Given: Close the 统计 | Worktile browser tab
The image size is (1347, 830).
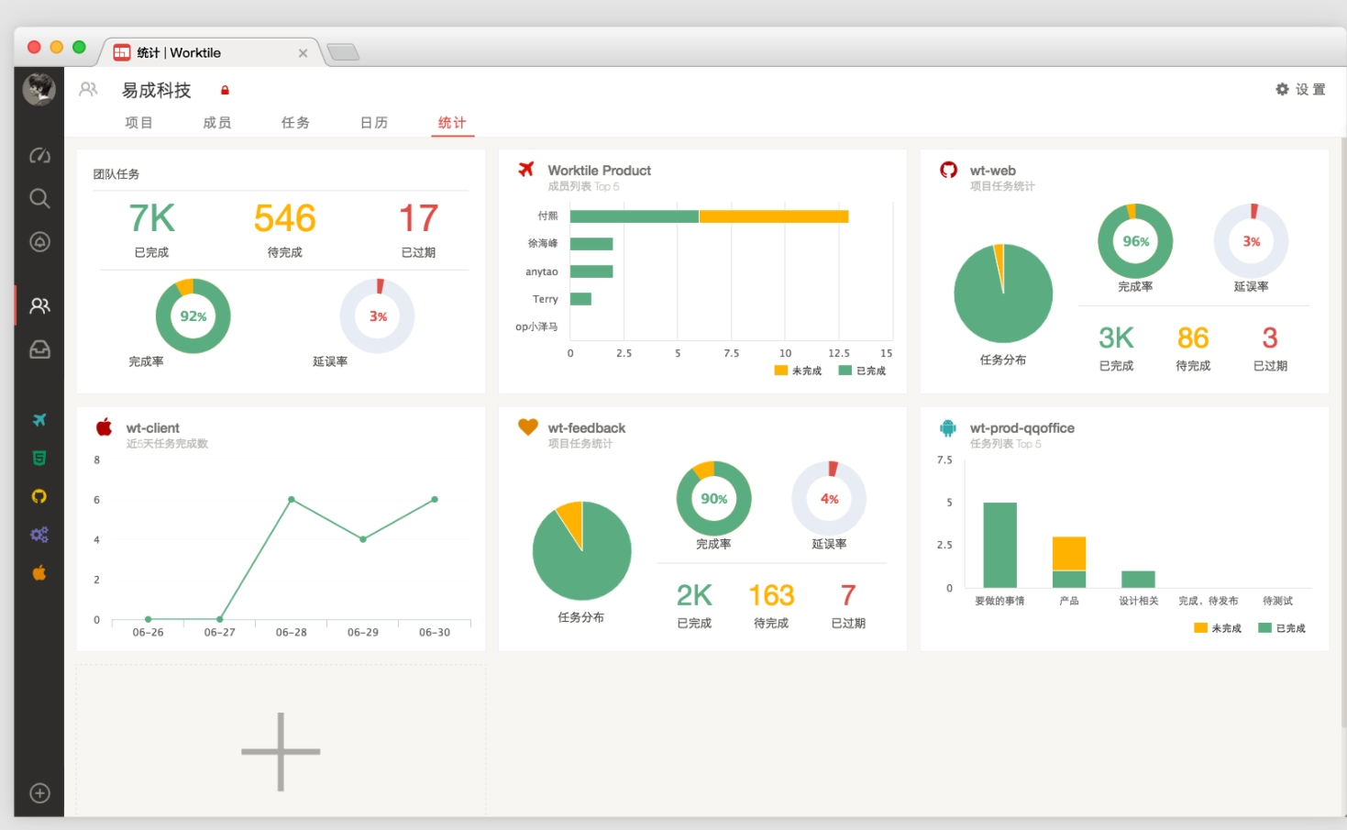Looking at the screenshot, I should tap(303, 53).
